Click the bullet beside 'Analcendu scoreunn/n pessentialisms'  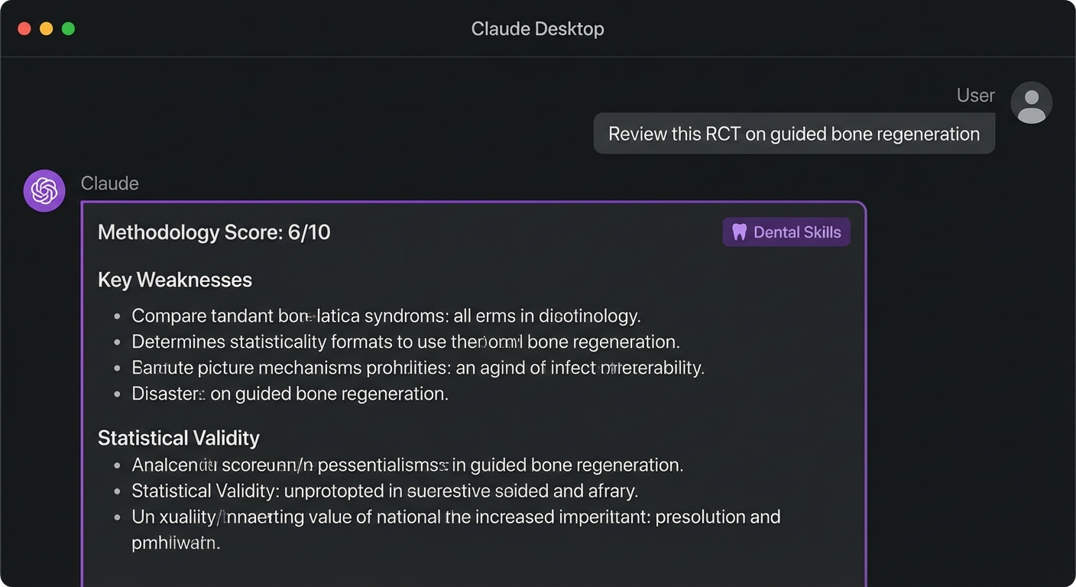click(116, 465)
